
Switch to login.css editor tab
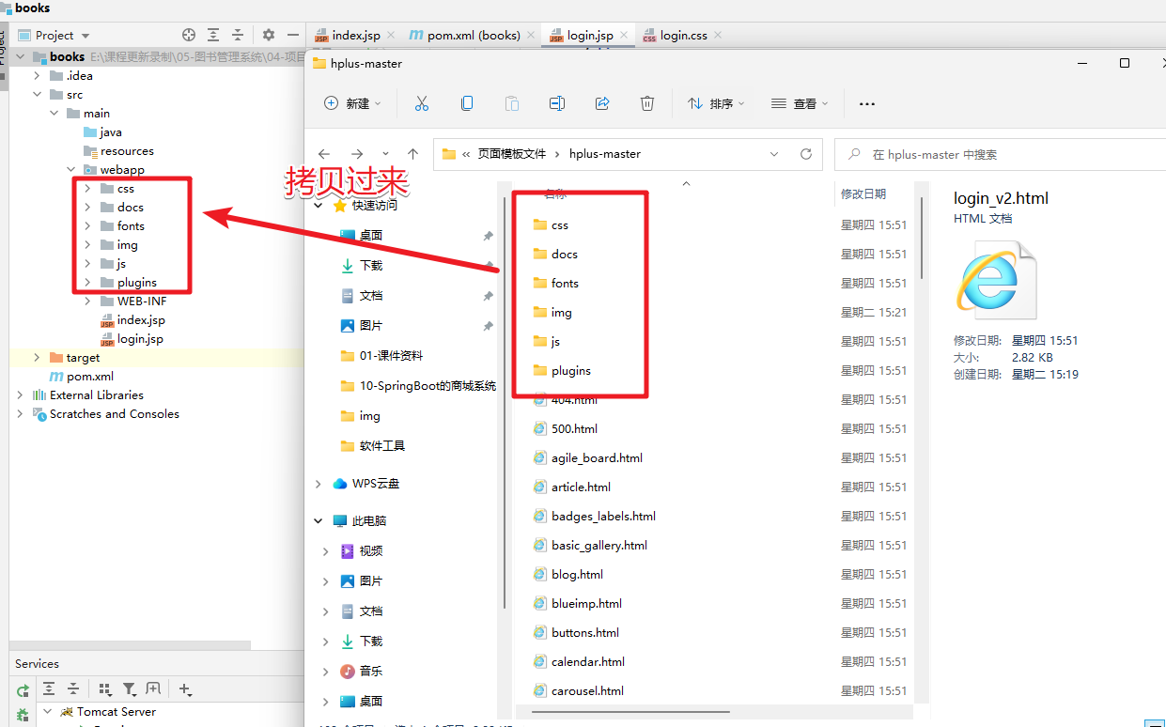click(683, 36)
